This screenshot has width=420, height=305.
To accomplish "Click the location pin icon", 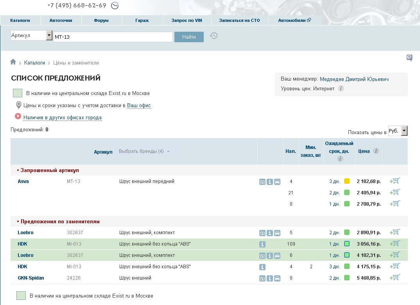I will 18,105.
